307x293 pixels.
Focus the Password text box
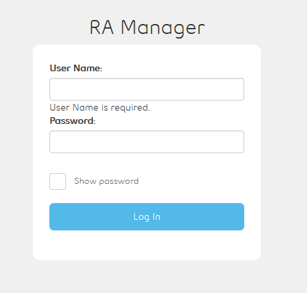coord(147,142)
